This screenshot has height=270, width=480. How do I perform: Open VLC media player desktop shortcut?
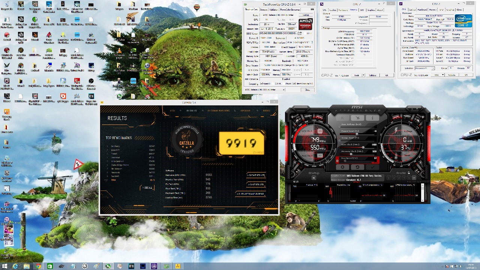[119, 53]
